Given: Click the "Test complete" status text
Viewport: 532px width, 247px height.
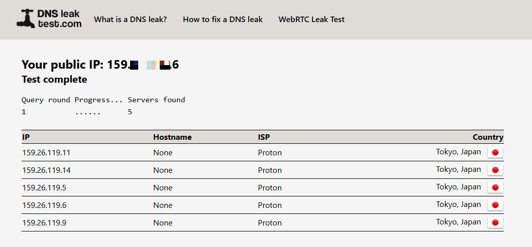Looking at the screenshot, I should tap(54, 80).
